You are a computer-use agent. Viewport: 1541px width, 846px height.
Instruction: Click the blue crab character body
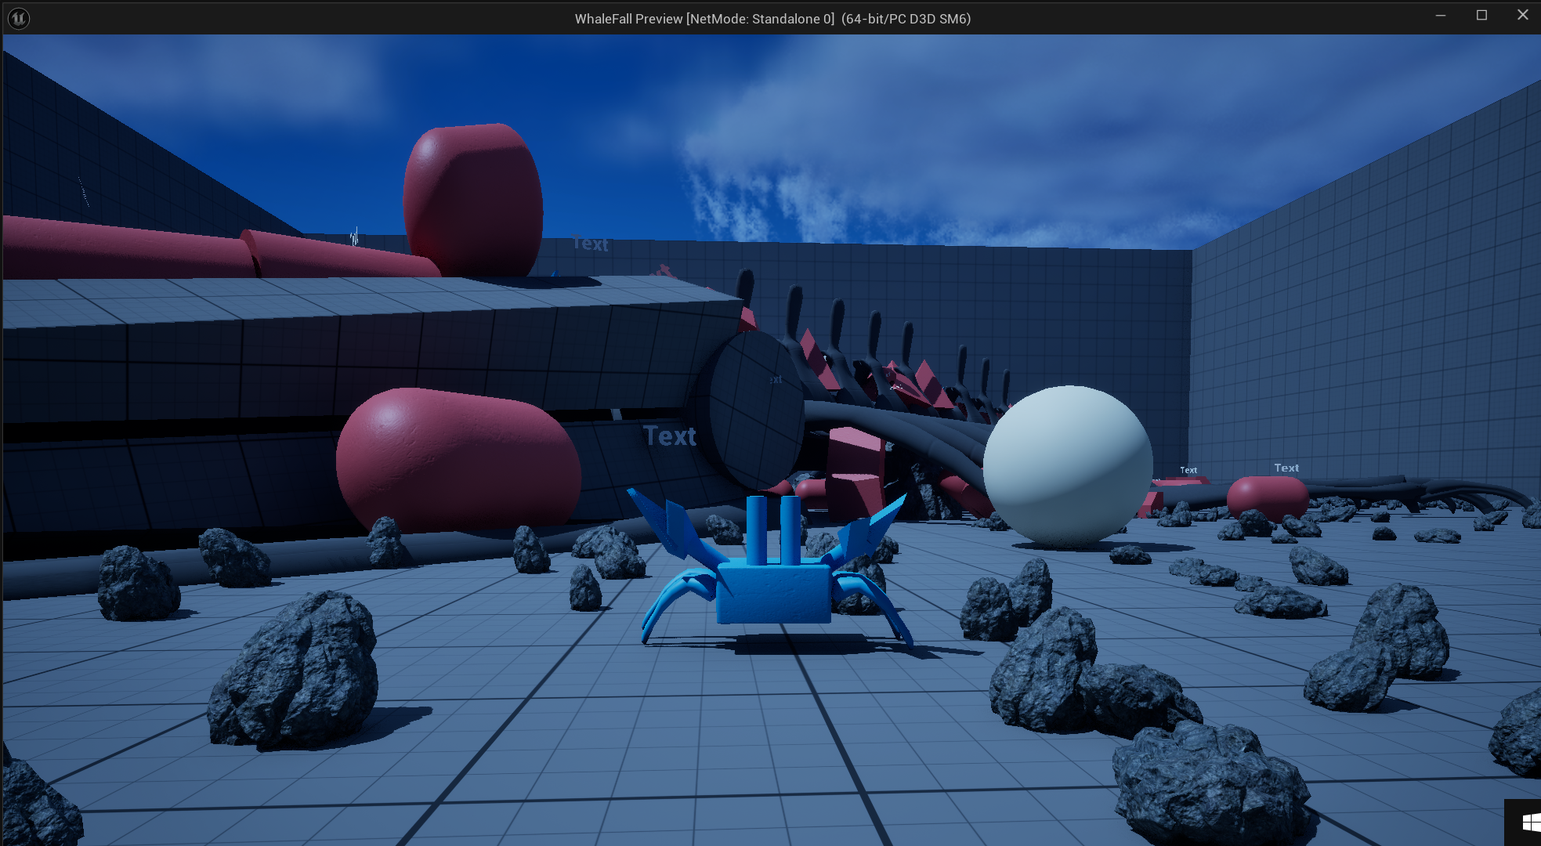773,593
